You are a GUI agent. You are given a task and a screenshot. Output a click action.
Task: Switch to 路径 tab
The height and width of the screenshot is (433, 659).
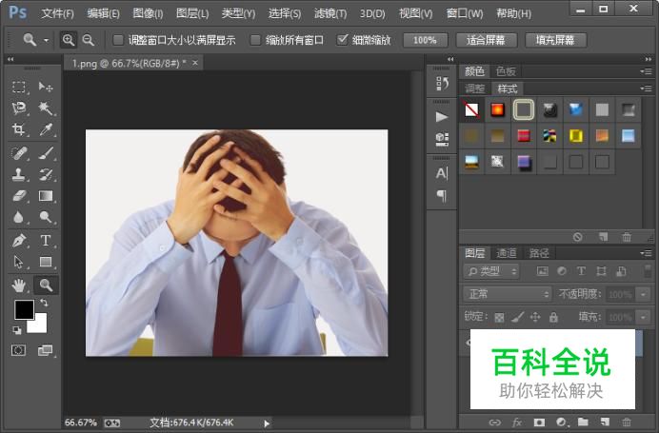click(x=539, y=253)
